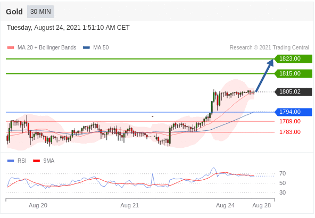Click the Aug 28 date axis label
The height and width of the screenshot is (218, 315).
click(x=262, y=206)
